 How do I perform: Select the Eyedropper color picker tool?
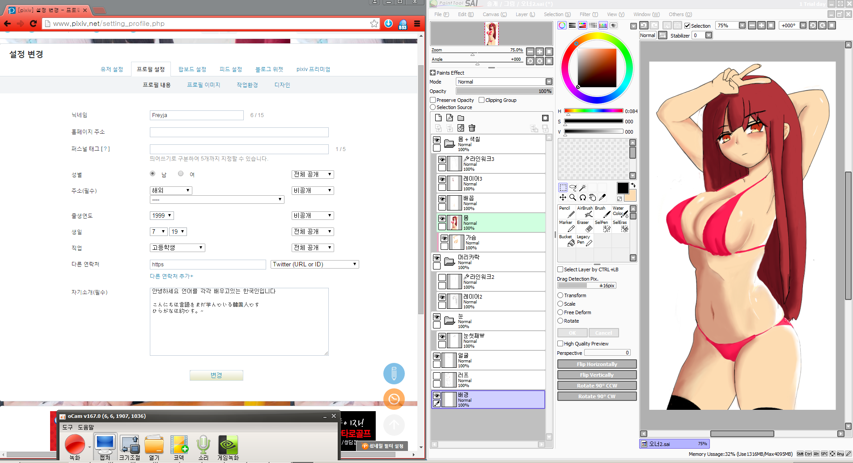click(603, 197)
